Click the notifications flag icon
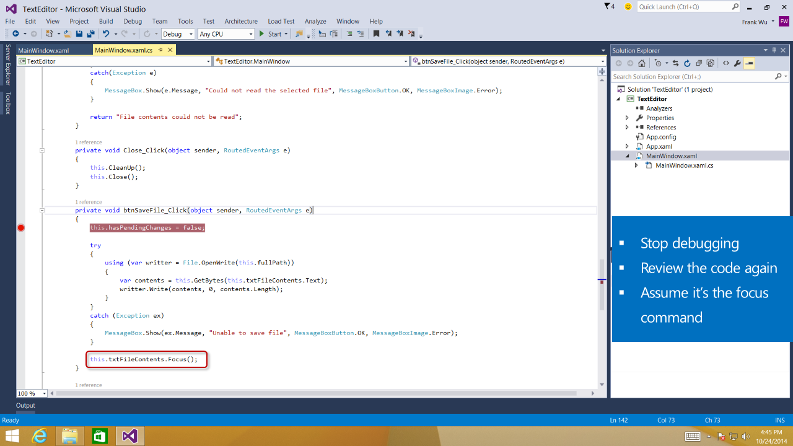 coord(608,6)
